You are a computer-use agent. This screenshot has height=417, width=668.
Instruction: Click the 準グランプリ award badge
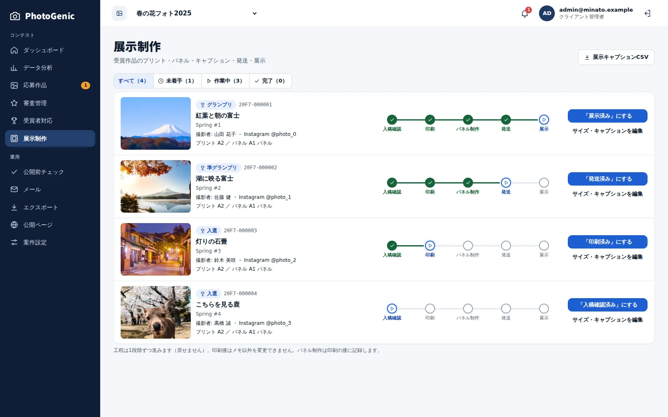pos(218,168)
